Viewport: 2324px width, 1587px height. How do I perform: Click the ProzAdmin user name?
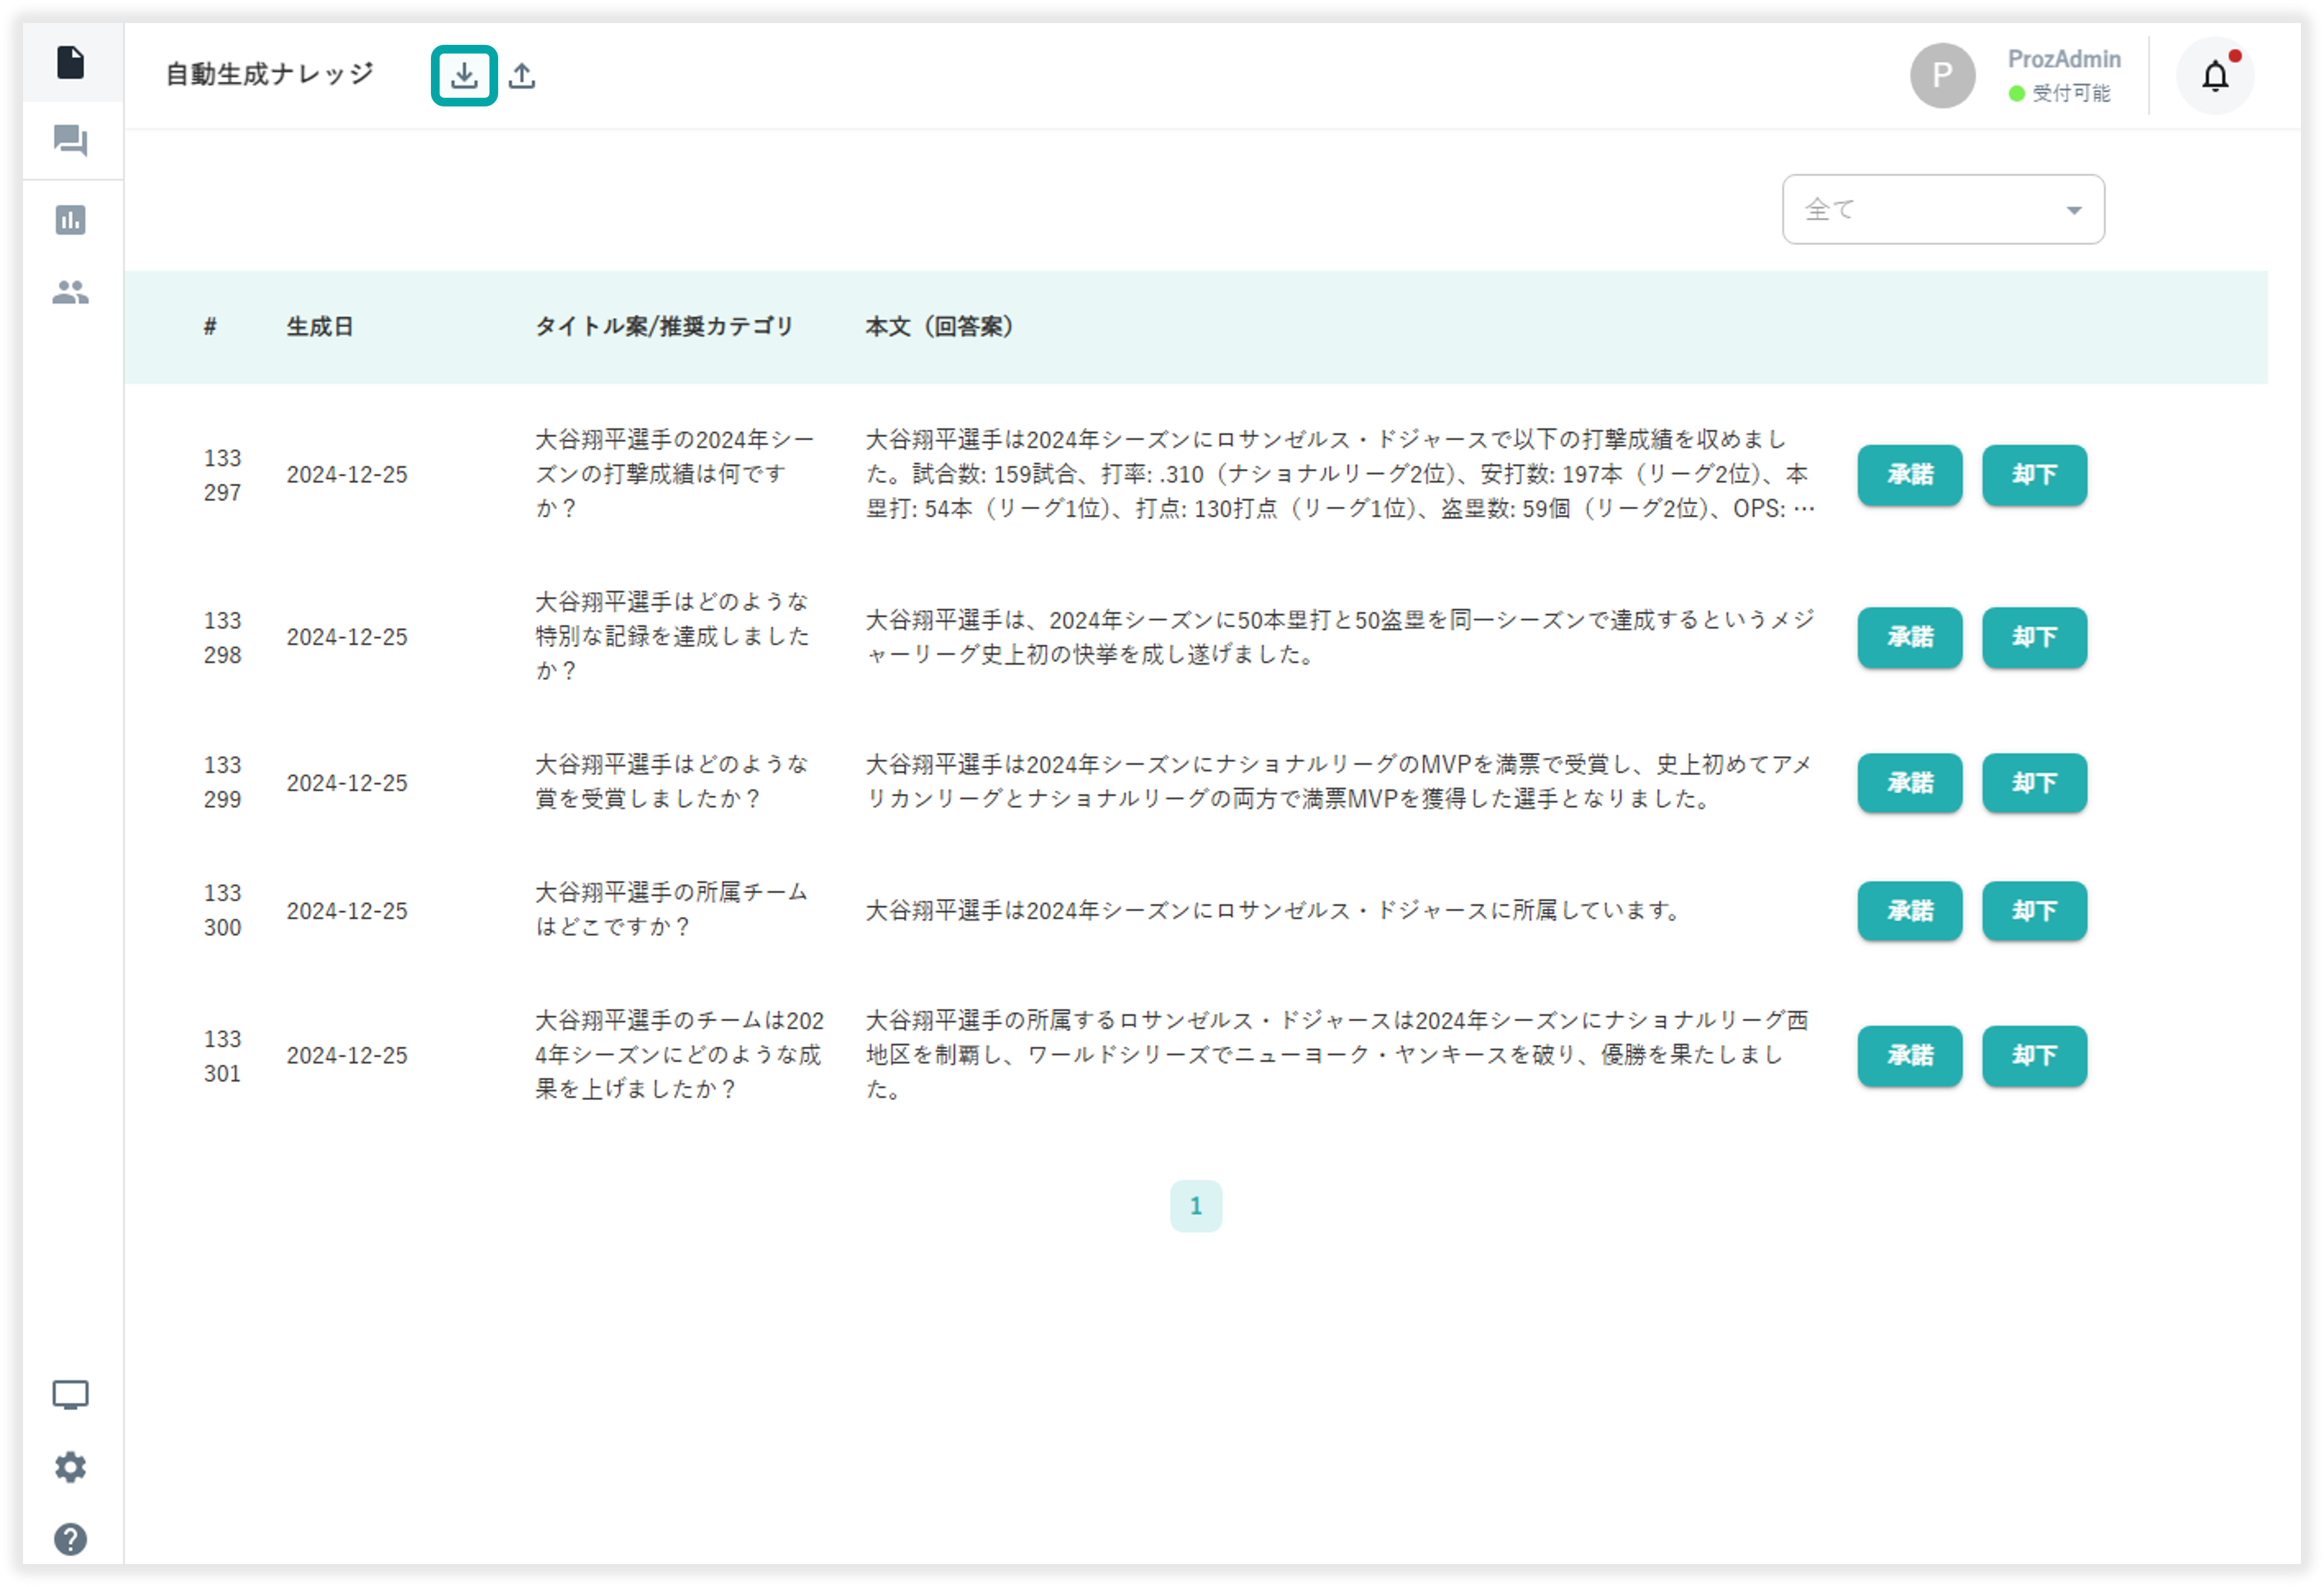[2064, 59]
